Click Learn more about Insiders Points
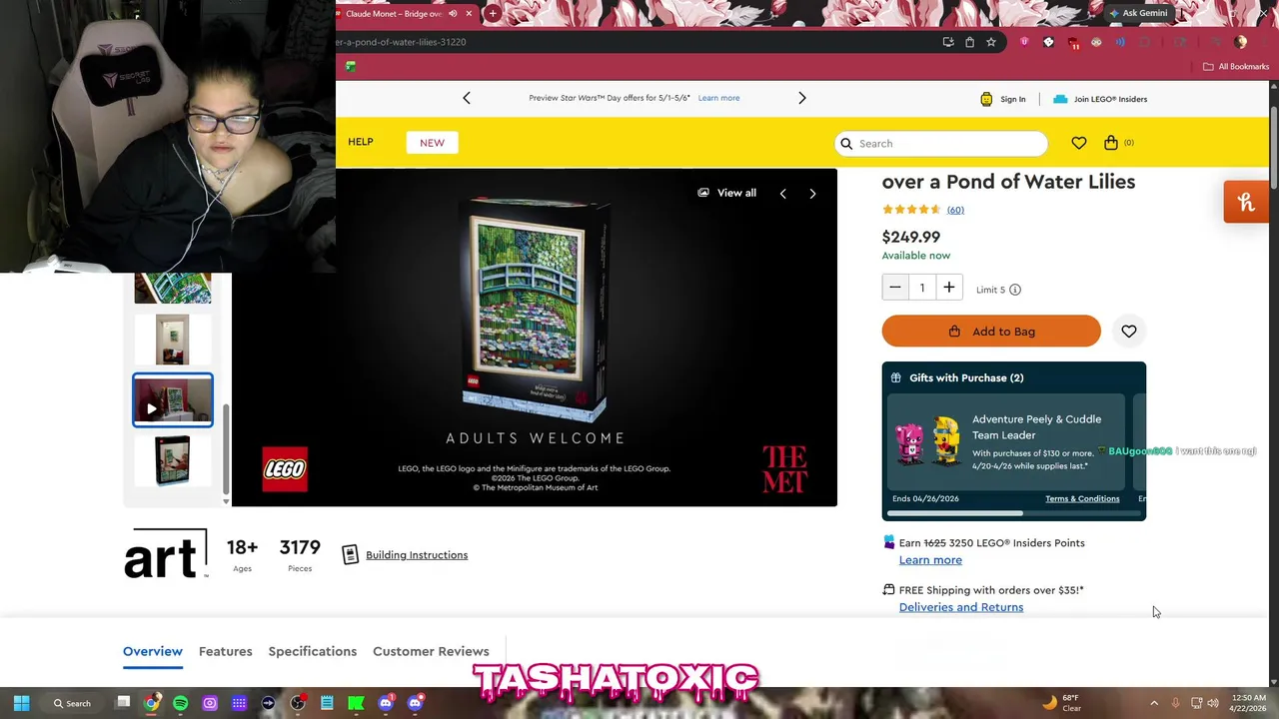Viewport: 1279px width, 719px height. 930,560
